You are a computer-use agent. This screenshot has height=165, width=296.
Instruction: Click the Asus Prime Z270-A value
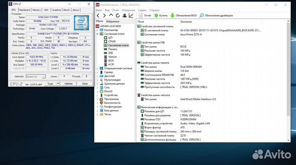[191, 34]
